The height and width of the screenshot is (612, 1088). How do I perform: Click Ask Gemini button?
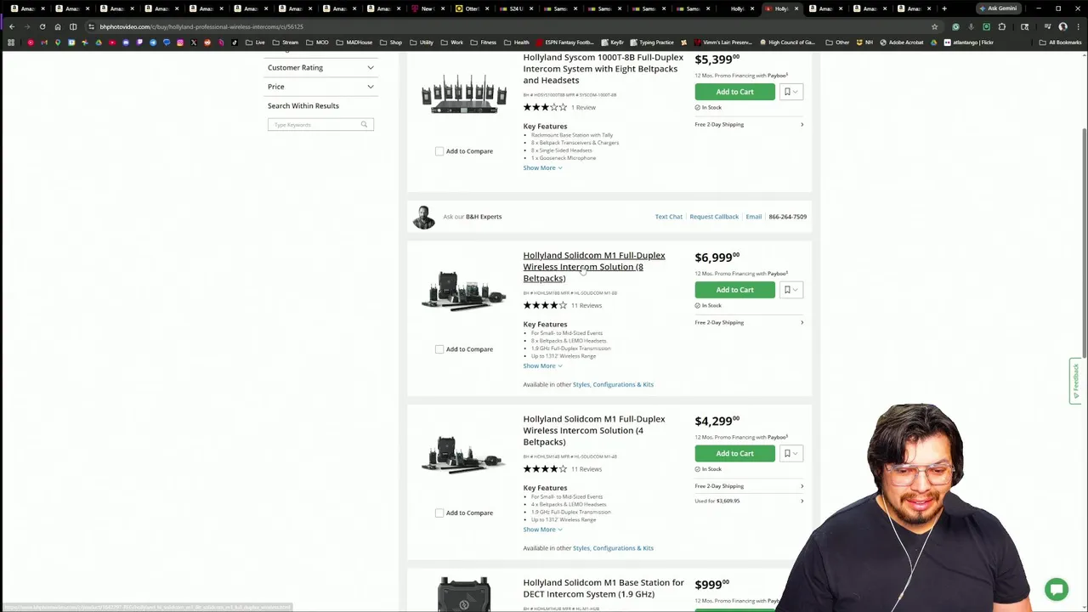click(x=998, y=8)
